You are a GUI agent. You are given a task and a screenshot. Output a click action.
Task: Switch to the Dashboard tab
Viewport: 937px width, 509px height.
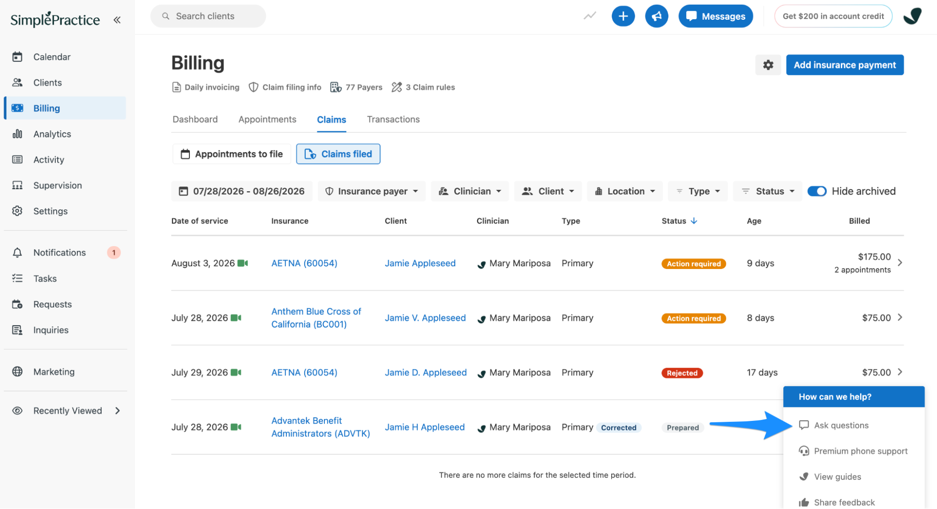click(195, 120)
